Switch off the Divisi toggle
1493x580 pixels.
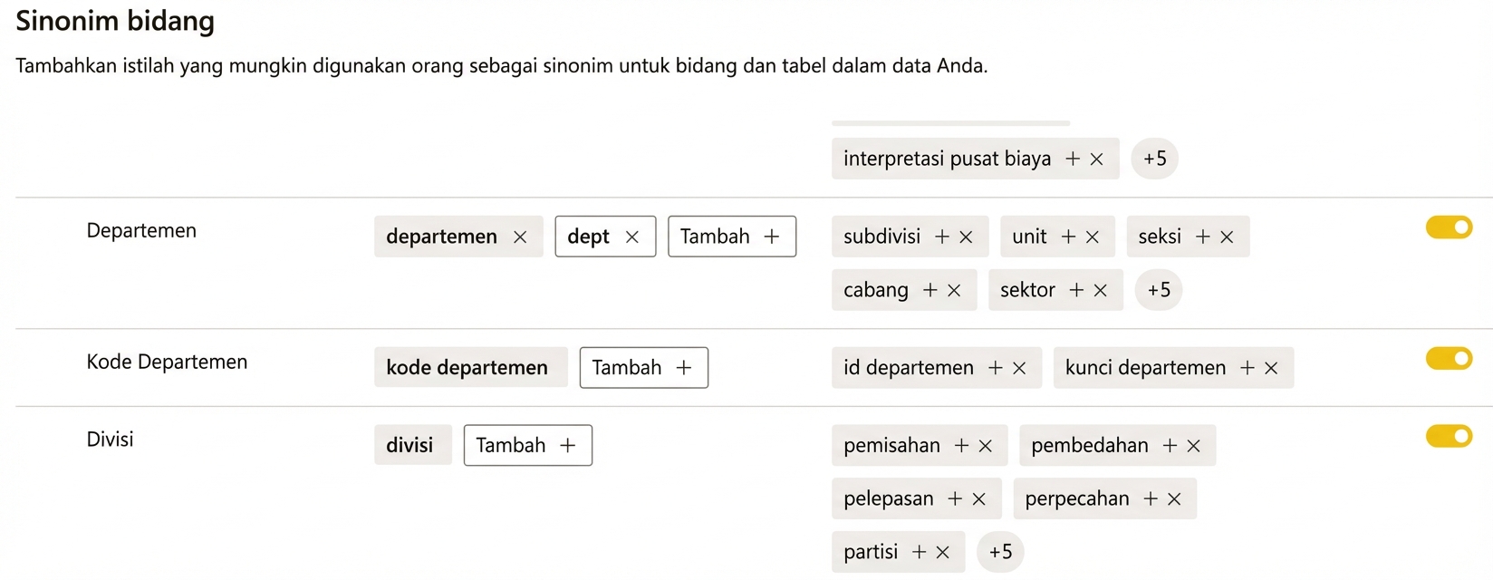point(1449,437)
